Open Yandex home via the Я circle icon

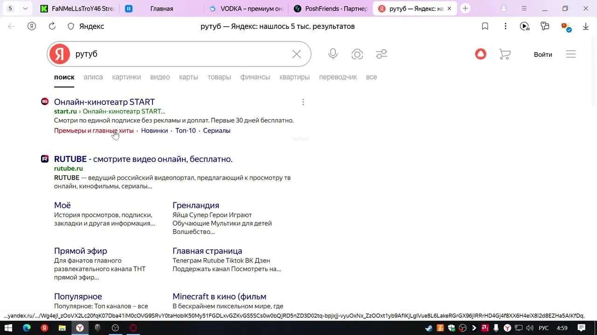point(32,27)
